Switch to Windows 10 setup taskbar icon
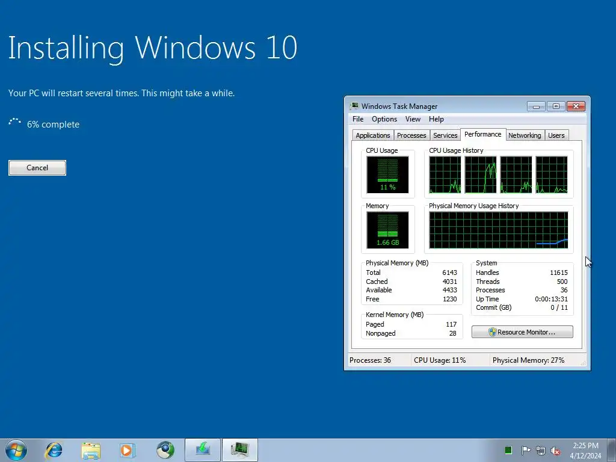This screenshot has height=462, width=616. click(x=203, y=450)
